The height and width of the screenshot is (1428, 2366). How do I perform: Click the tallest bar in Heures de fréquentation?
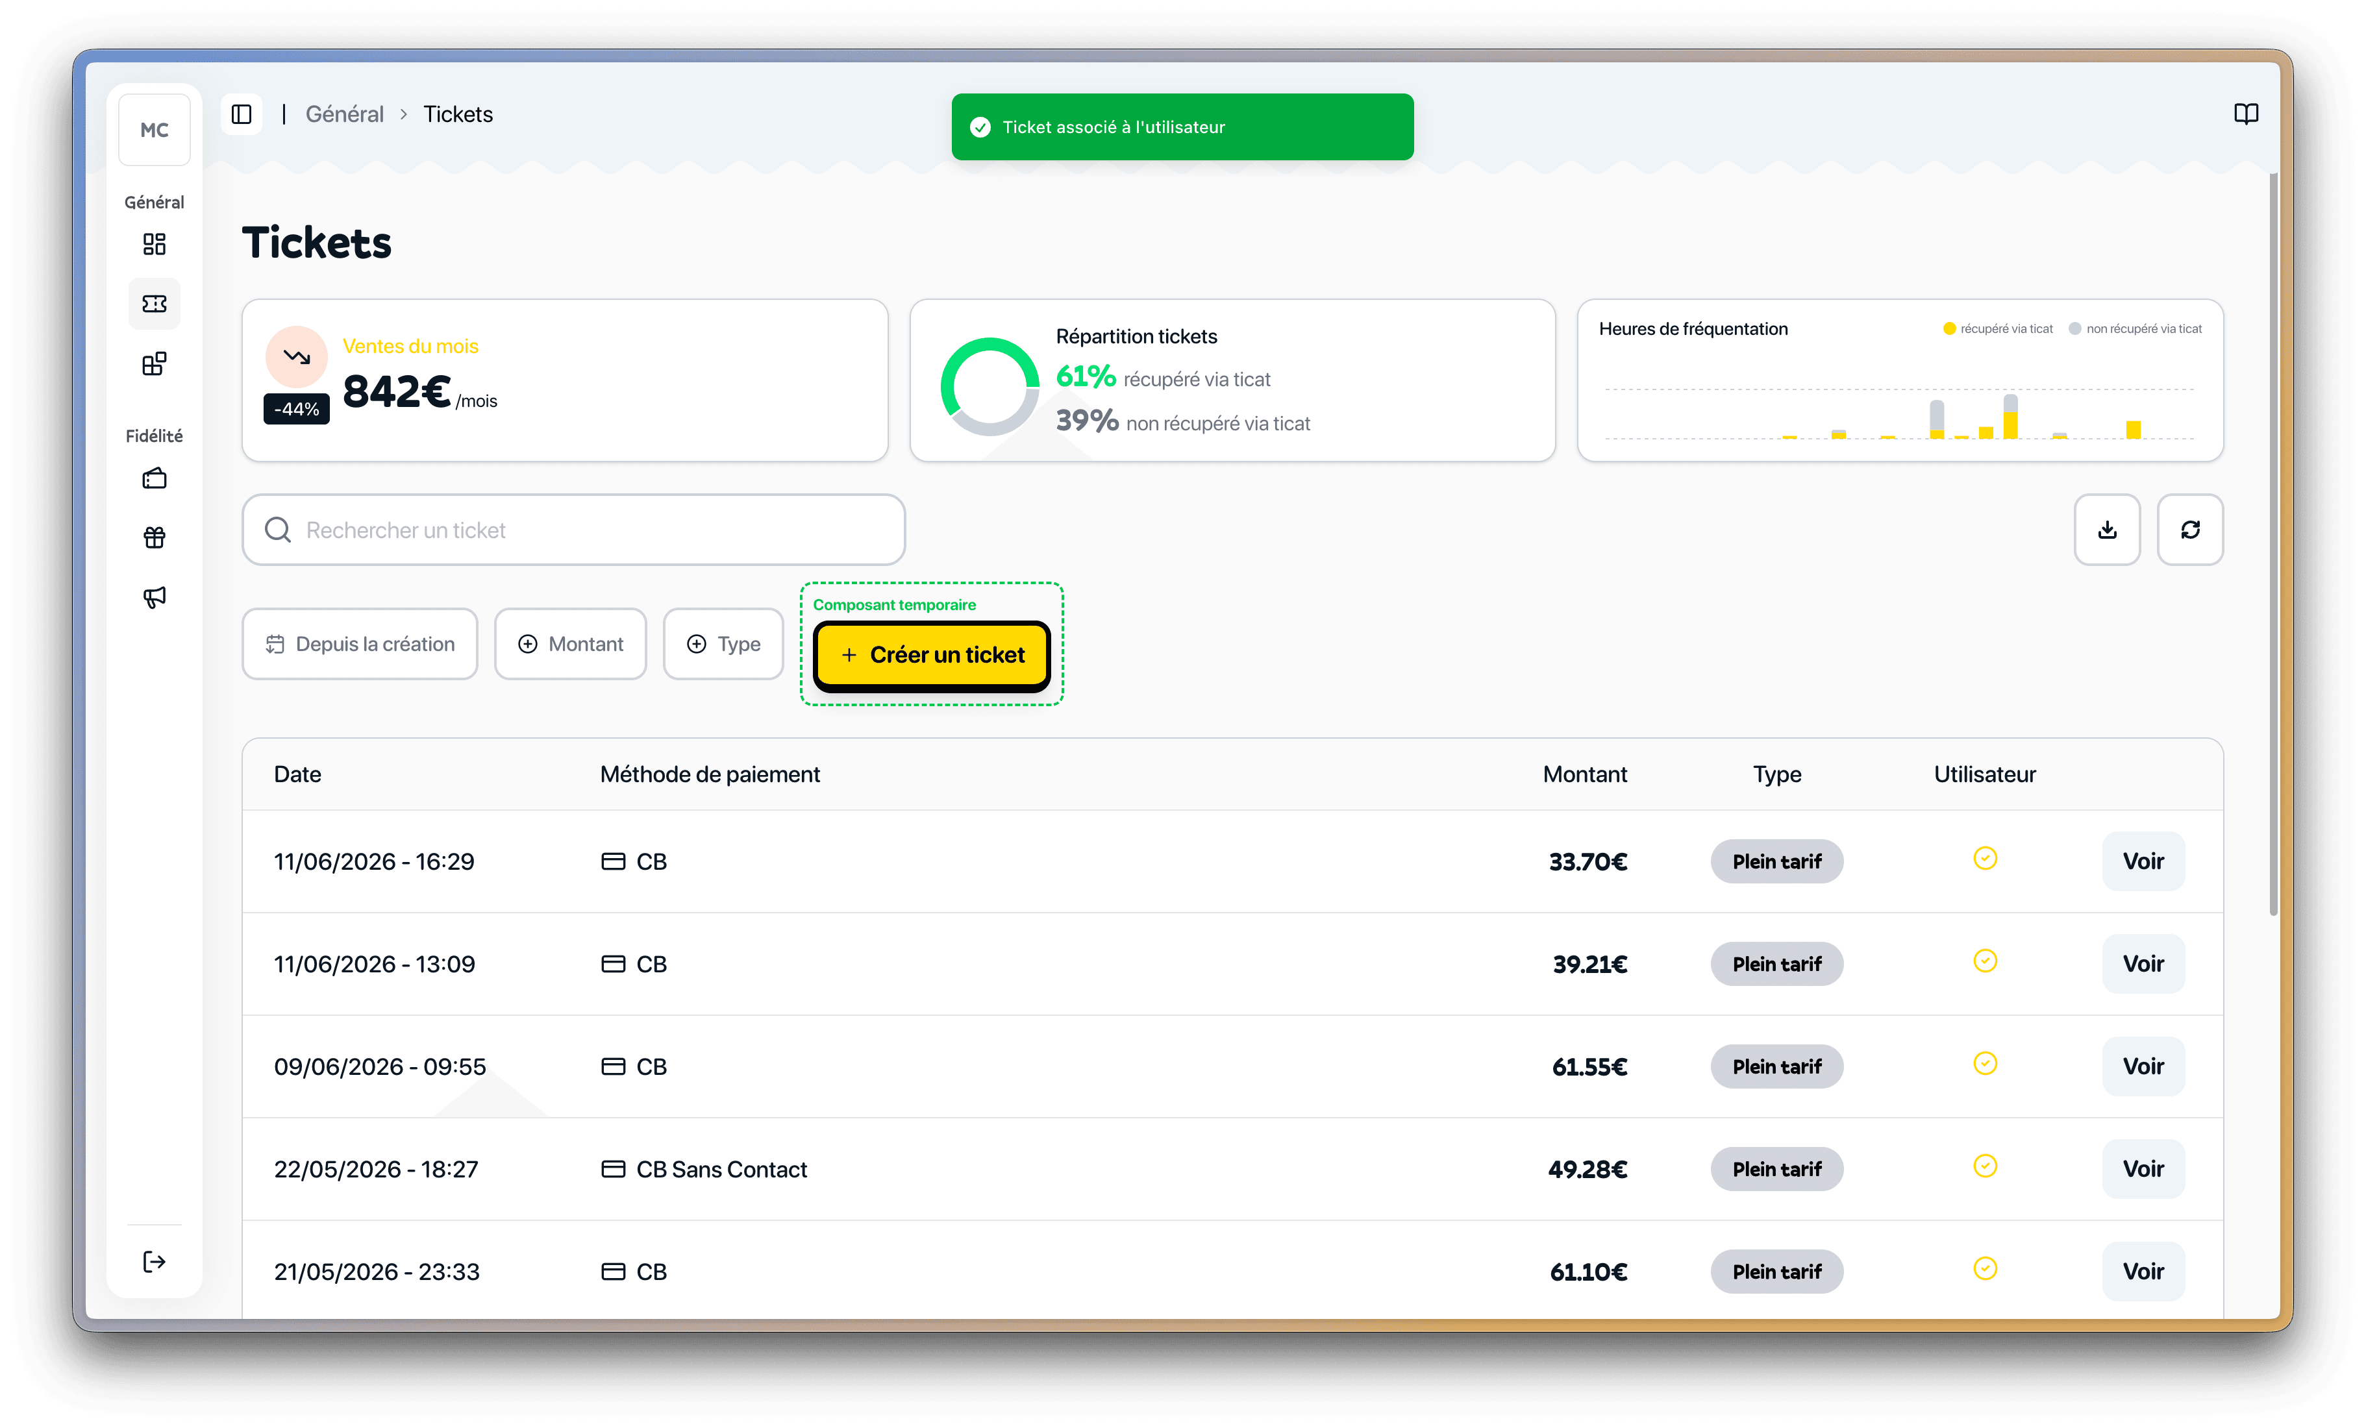click(x=2010, y=417)
